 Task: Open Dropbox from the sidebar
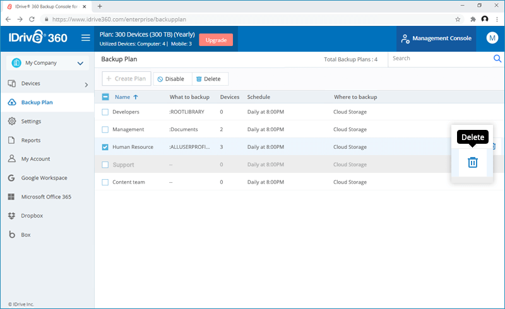tap(32, 216)
